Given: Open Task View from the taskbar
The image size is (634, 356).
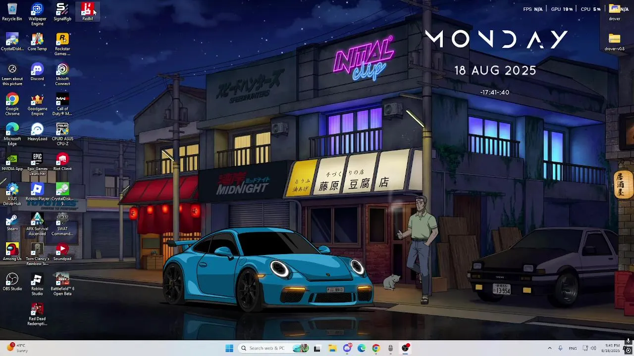Looking at the screenshot, I should pyautogui.click(x=317, y=348).
